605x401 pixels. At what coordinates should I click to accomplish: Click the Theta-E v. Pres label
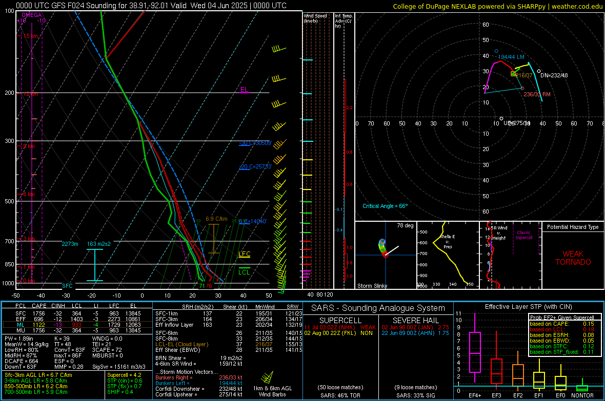(447, 241)
